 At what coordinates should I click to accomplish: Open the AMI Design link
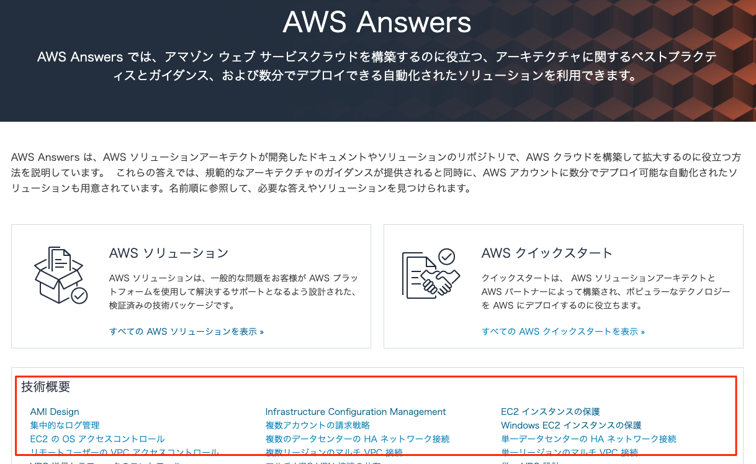pyautogui.click(x=55, y=411)
